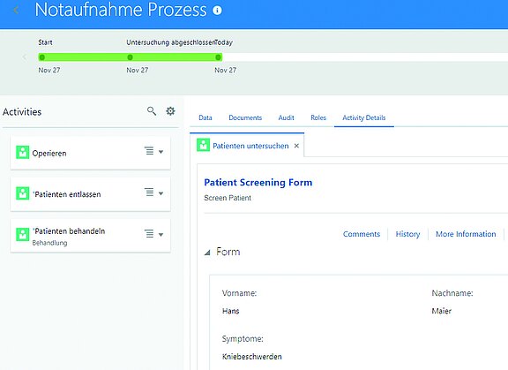Open the Documents tab
The height and width of the screenshot is (370, 508).
point(245,117)
